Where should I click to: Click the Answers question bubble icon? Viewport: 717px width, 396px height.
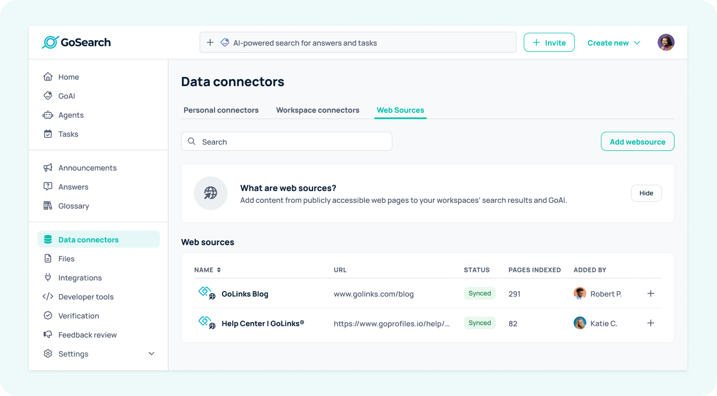coord(48,187)
